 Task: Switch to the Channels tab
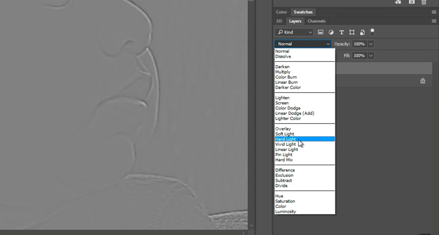click(x=317, y=21)
